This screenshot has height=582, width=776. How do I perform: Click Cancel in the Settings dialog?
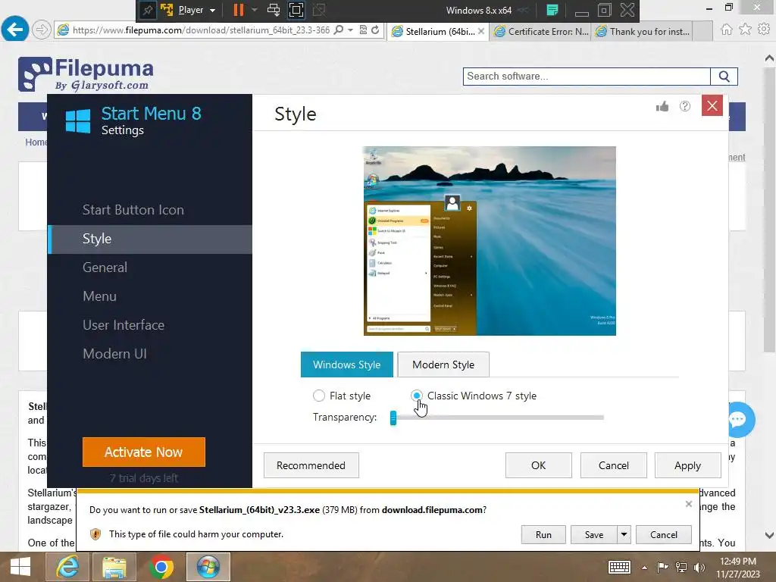(614, 465)
